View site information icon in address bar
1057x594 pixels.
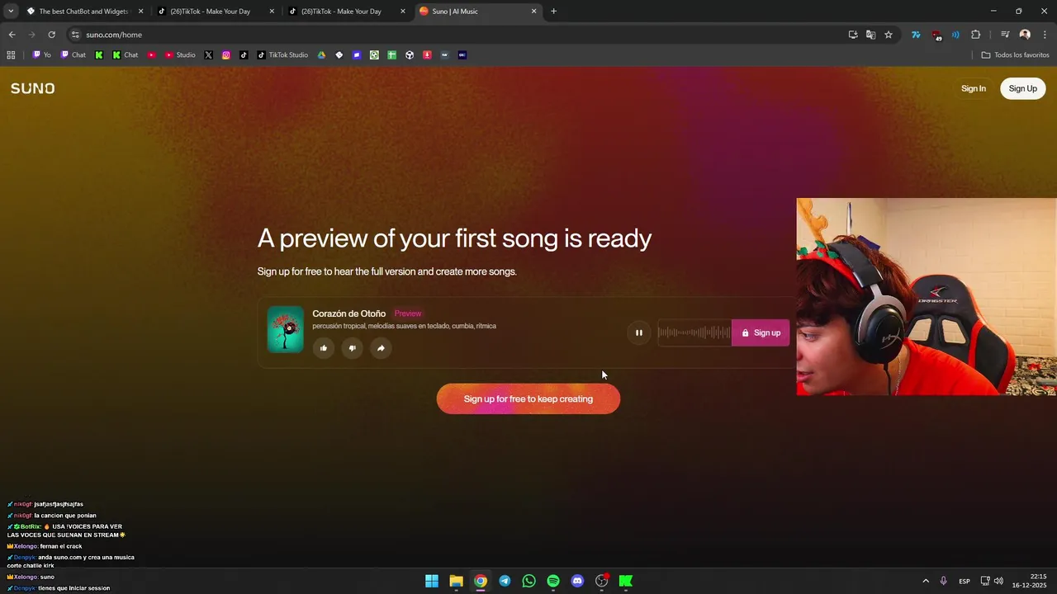[75, 35]
